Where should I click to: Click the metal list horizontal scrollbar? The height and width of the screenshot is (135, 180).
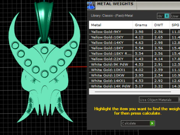point(133,92)
